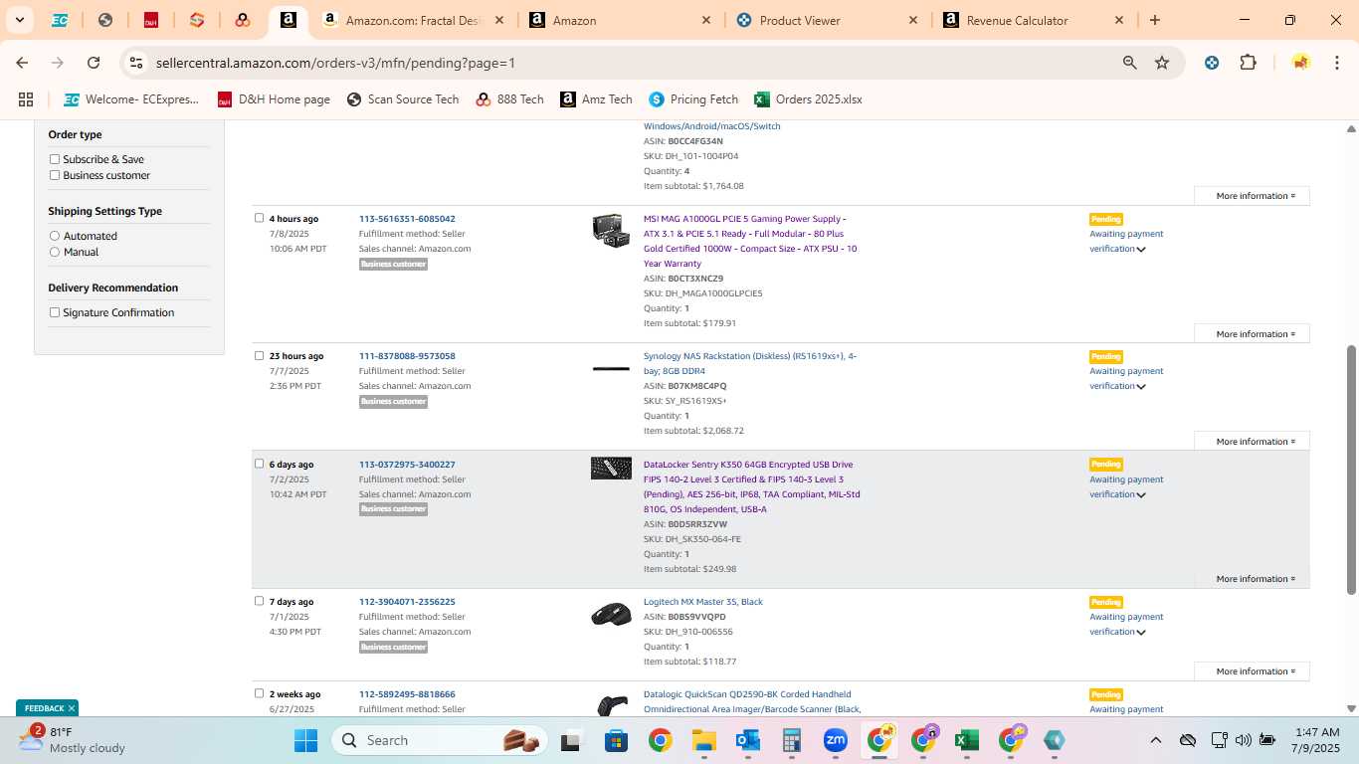Open a new browser tab
Screen dimensions: 1359x764
click(x=1155, y=20)
